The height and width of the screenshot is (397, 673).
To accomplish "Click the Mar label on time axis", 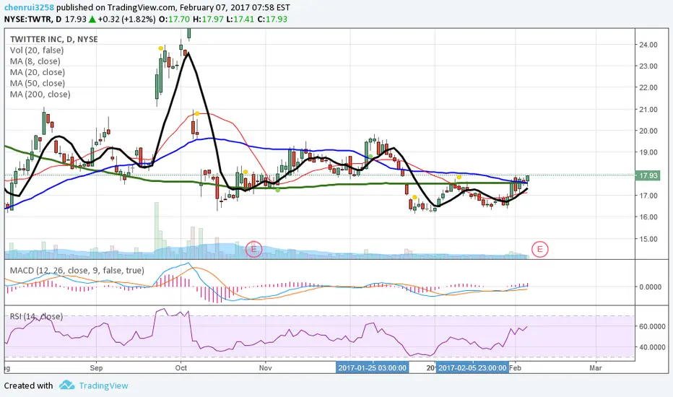I will pyautogui.click(x=595, y=368).
